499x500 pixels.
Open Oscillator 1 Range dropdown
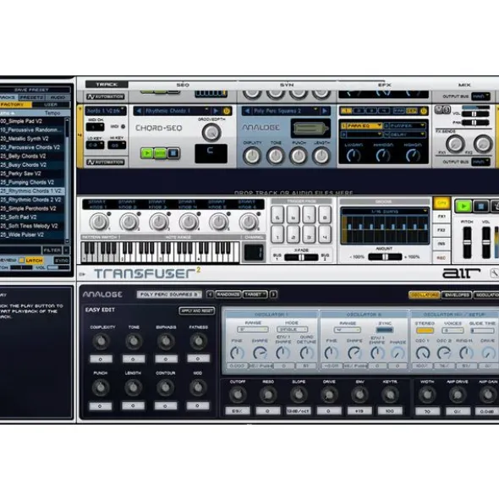click(252, 329)
